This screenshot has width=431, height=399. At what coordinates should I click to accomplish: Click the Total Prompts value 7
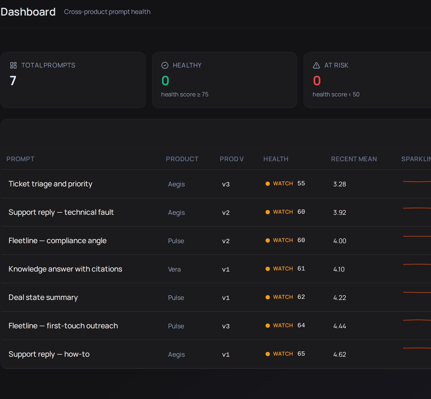tap(13, 81)
